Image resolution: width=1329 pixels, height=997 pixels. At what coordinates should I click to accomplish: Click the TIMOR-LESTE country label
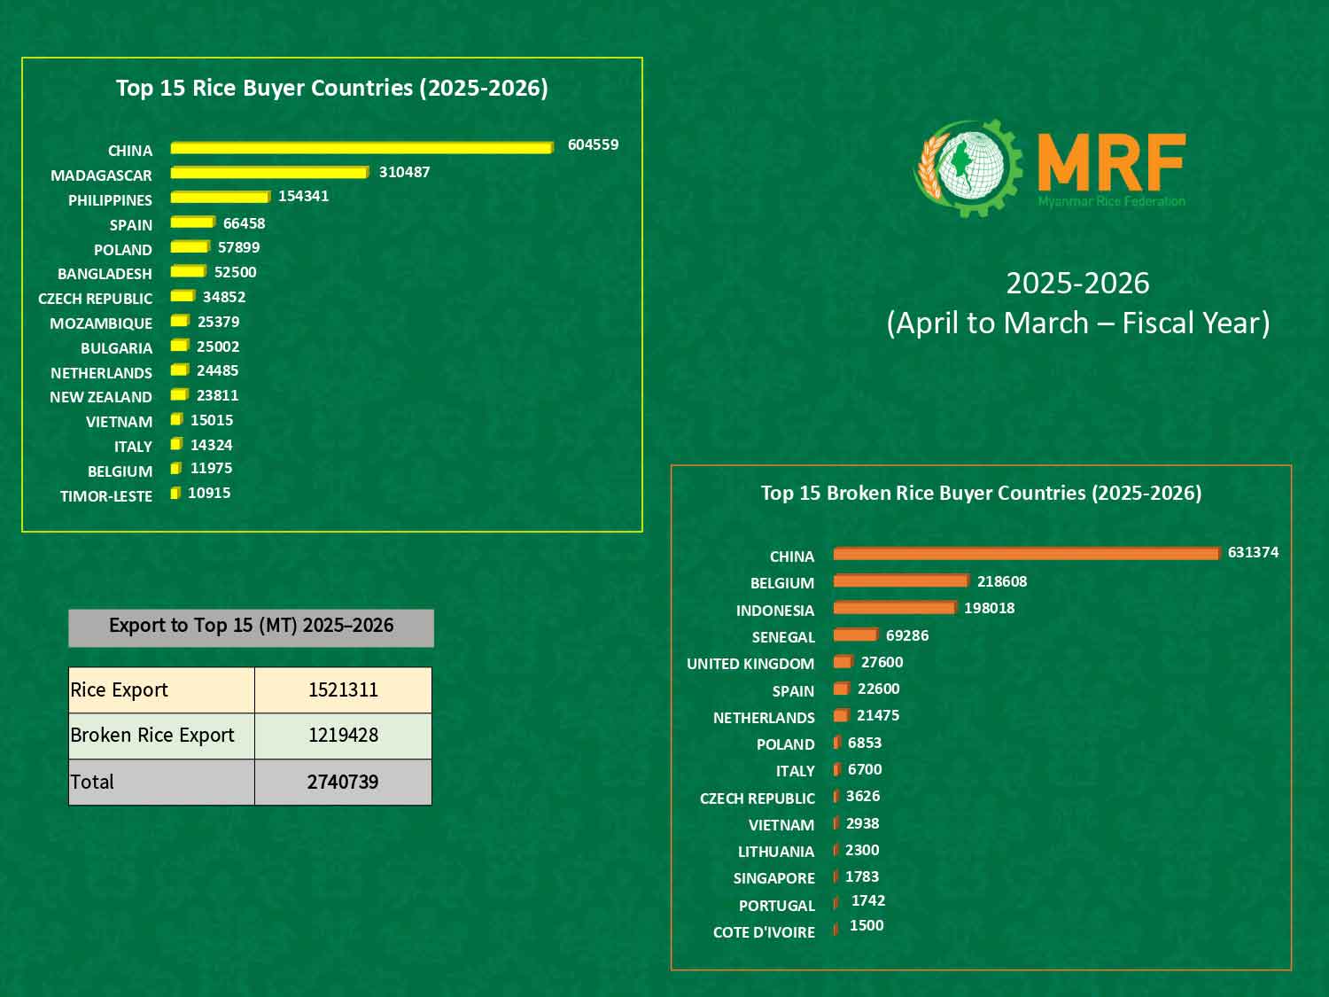pyautogui.click(x=106, y=496)
